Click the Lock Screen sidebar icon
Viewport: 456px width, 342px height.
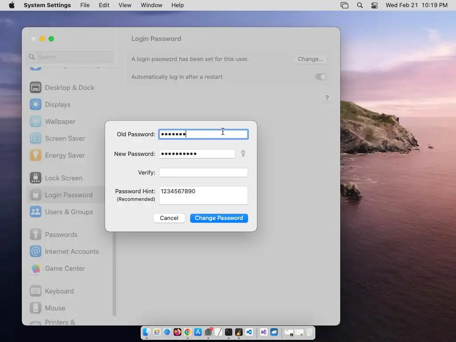[36, 178]
